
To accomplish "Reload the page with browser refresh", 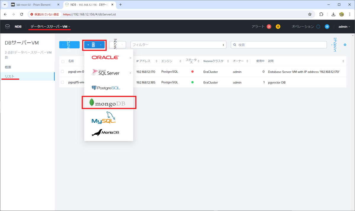I will click(22, 14).
